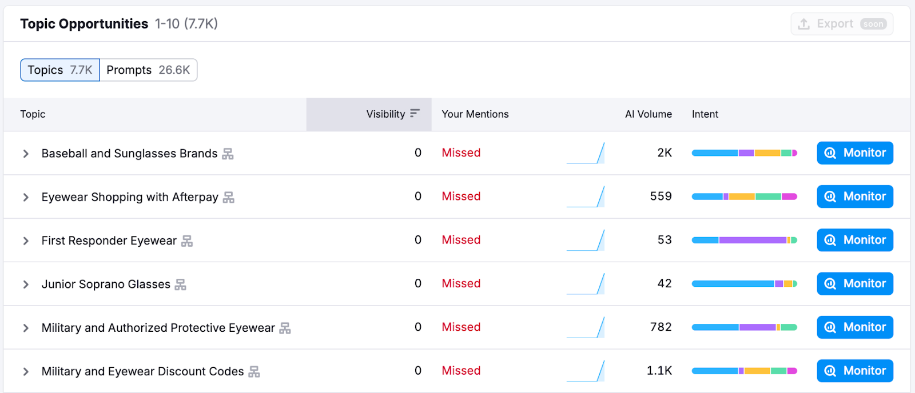The height and width of the screenshot is (393, 915).
Task: Expand the Junior Soprano Glasses topic
Action: [26, 284]
